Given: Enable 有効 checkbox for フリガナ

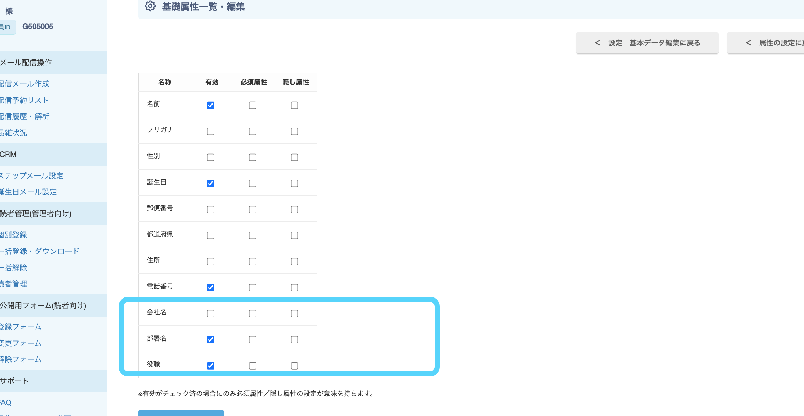Looking at the screenshot, I should coord(210,131).
